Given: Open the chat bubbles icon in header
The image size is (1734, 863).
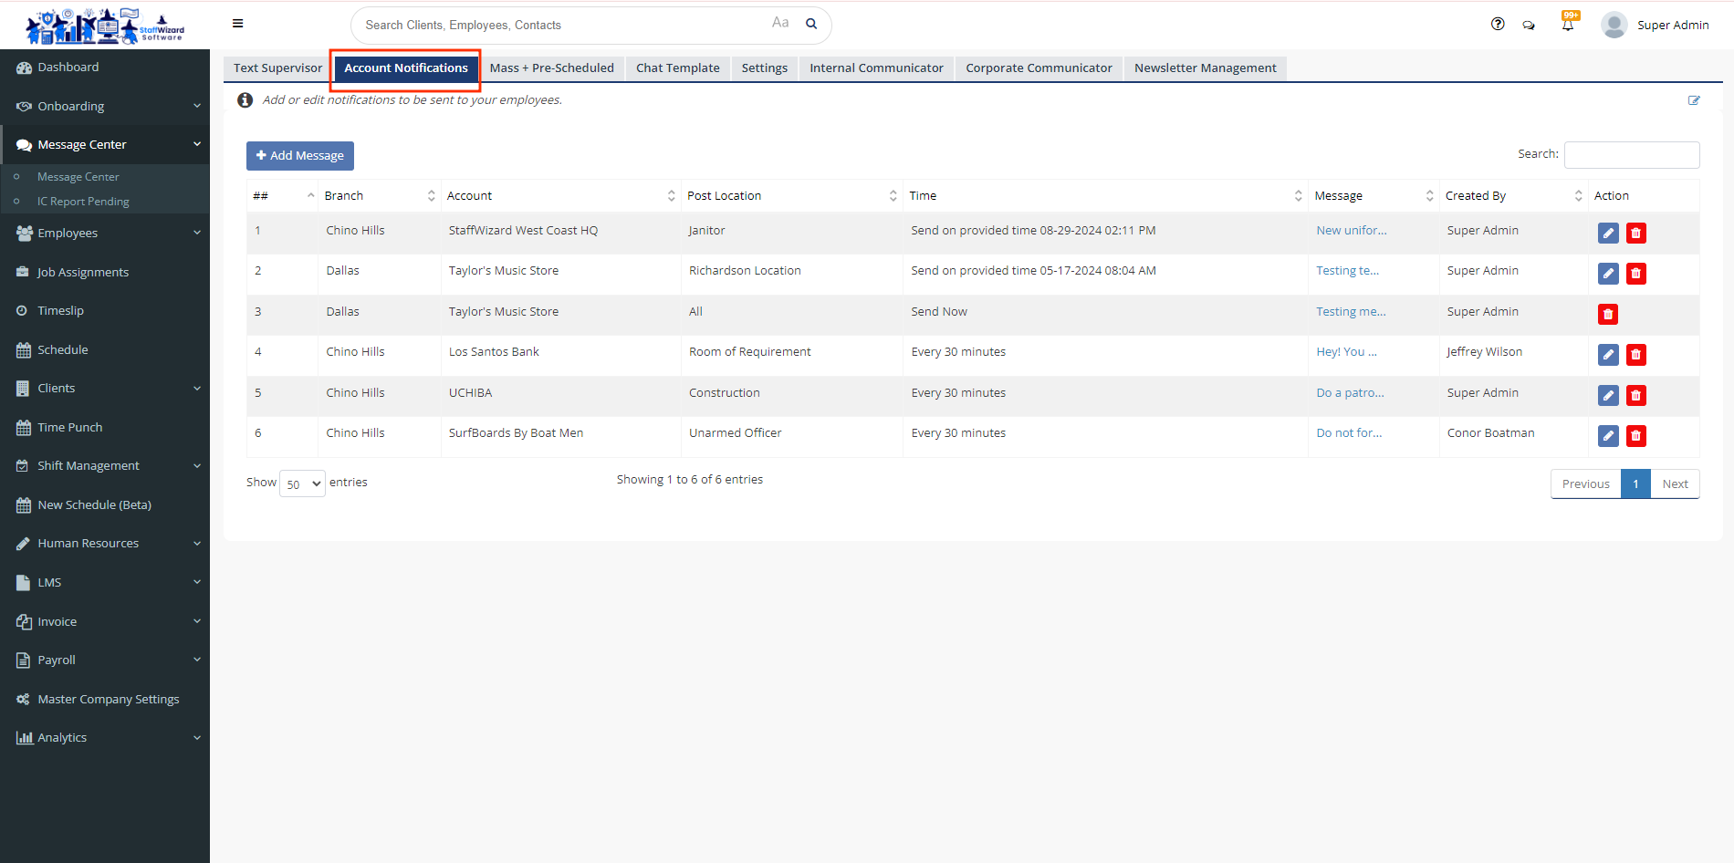Looking at the screenshot, I should click(x=1529, y=26).
